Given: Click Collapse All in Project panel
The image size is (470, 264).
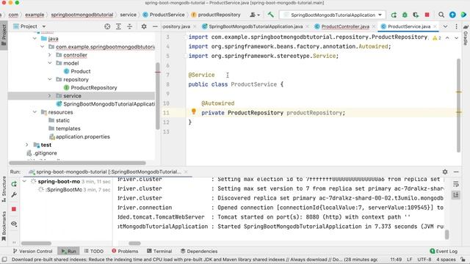Looking at the screenshot, I should point(129,26).
